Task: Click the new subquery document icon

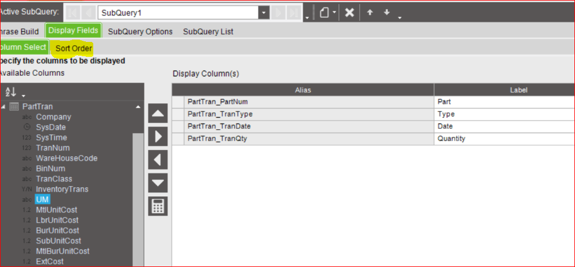Action: [324, 13]
